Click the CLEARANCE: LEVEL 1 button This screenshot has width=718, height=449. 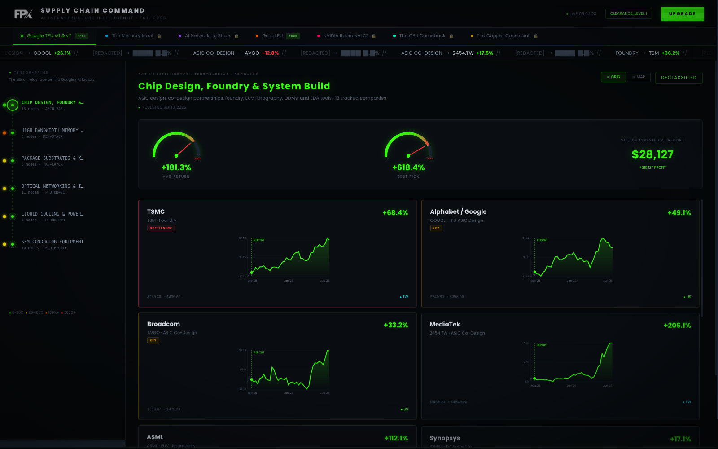(x=628, y=13)
